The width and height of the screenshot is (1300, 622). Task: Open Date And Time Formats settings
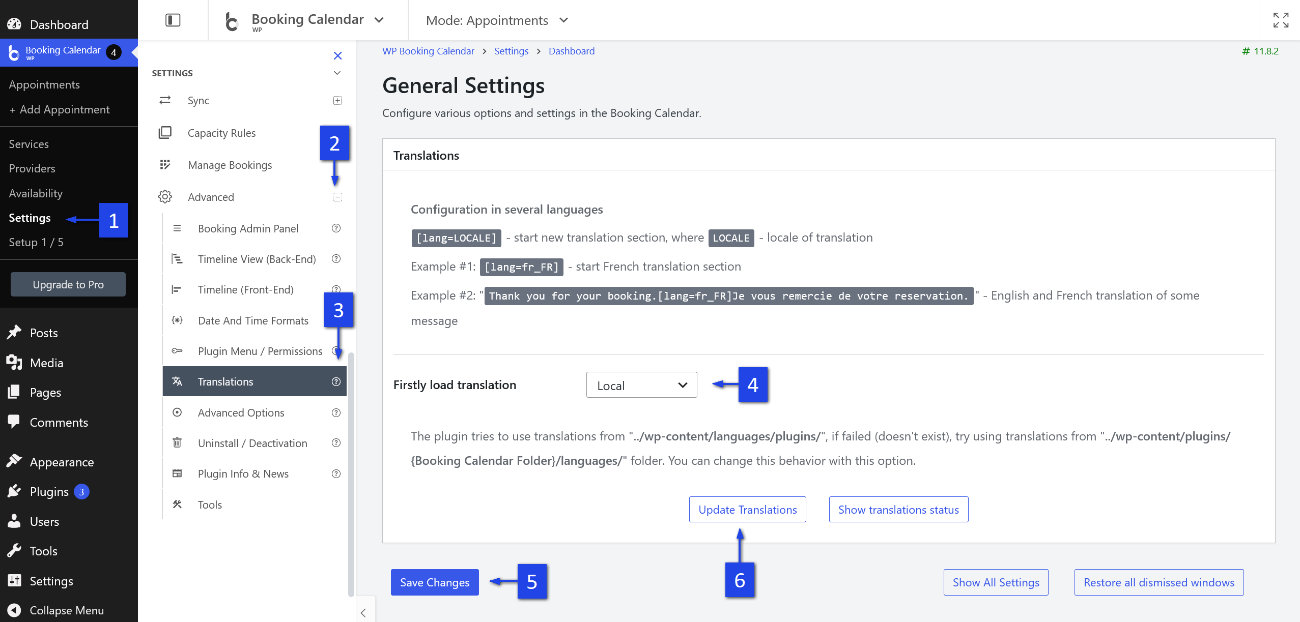pyautogui.click(x=253, y=321)
